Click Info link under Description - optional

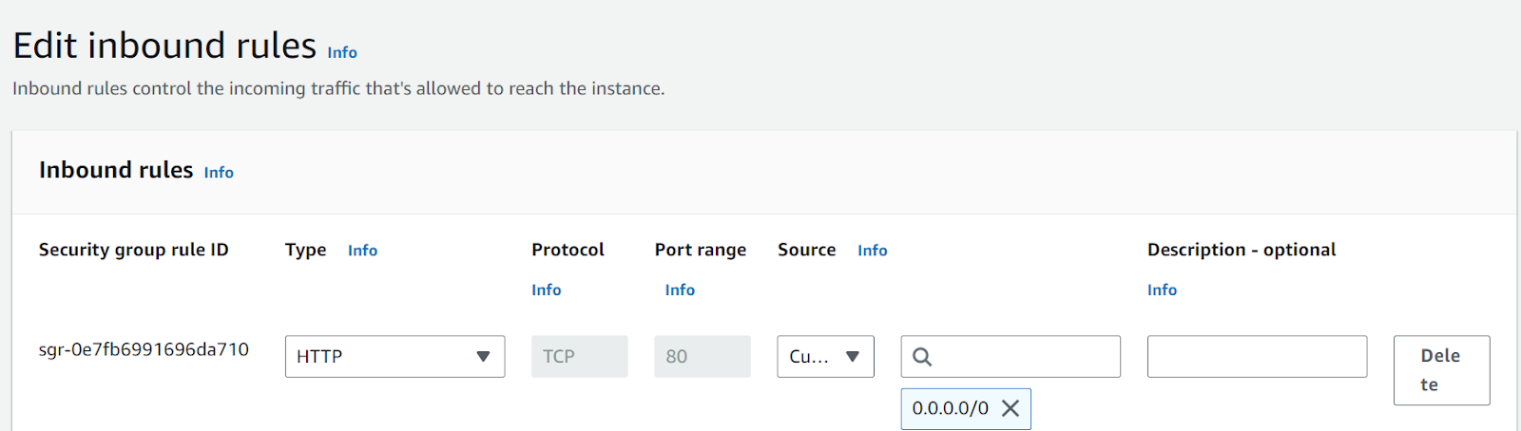coord(1162,290)
